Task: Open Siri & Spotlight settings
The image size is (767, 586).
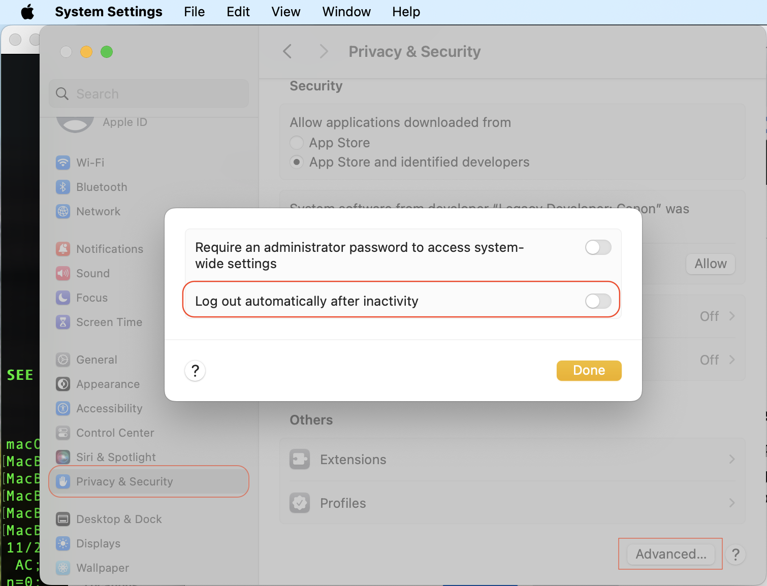Action: (x=116, y=457)
